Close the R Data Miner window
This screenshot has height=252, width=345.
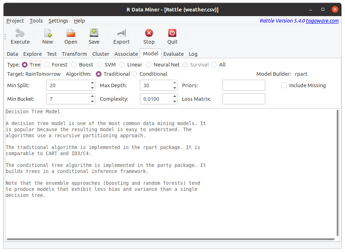[335, 9]
